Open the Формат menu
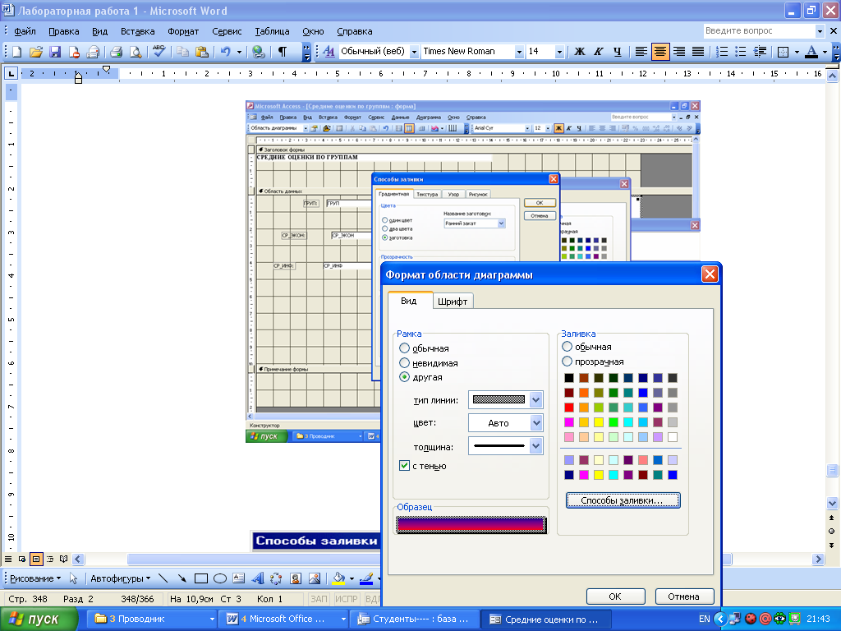841x631 pixels. point(183,31)
